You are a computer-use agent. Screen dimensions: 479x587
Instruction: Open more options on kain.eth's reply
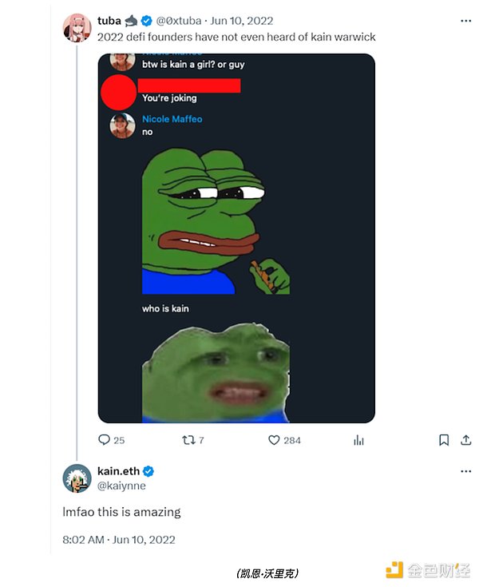(465, 471)
